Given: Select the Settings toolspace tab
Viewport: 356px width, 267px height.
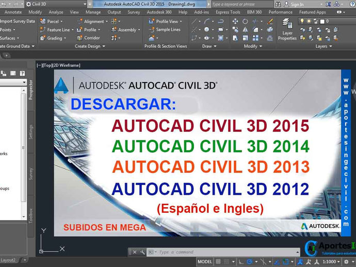Looking at the screenshot, I should point(30,132).
